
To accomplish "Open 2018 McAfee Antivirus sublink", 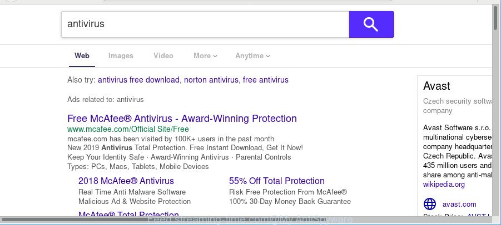I will tap(126, 181).
